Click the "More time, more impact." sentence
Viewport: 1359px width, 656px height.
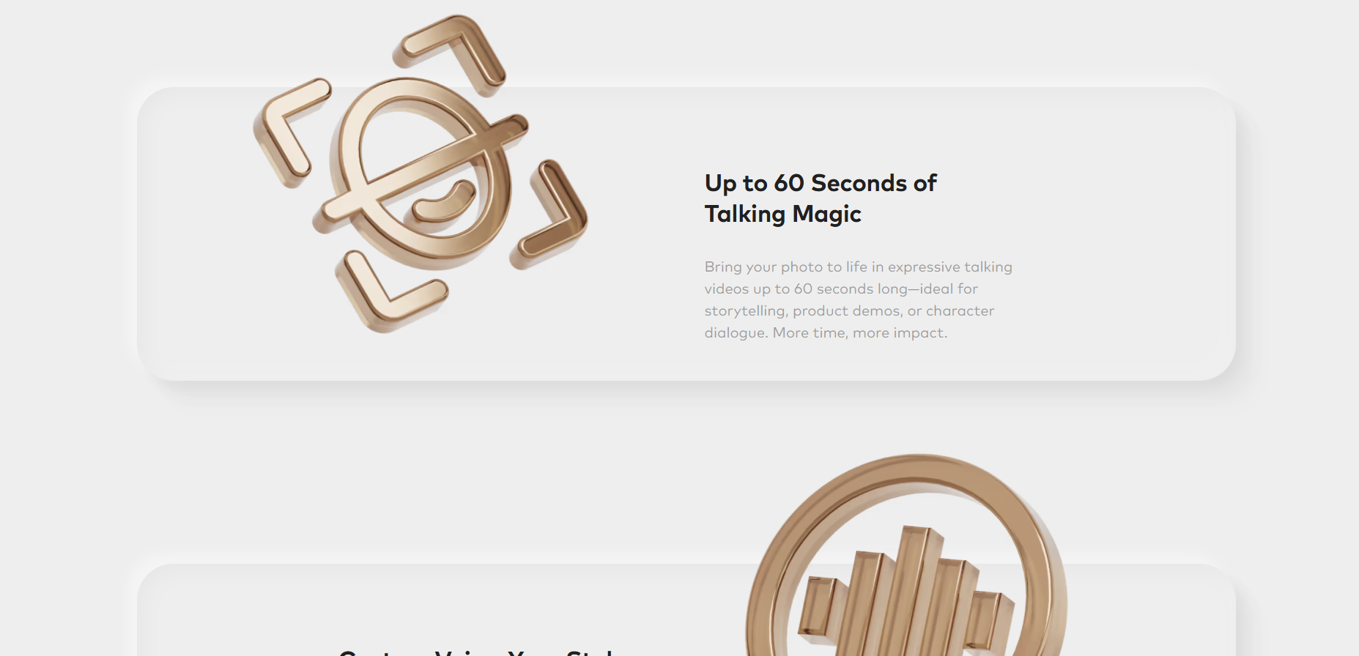(860, 332)
